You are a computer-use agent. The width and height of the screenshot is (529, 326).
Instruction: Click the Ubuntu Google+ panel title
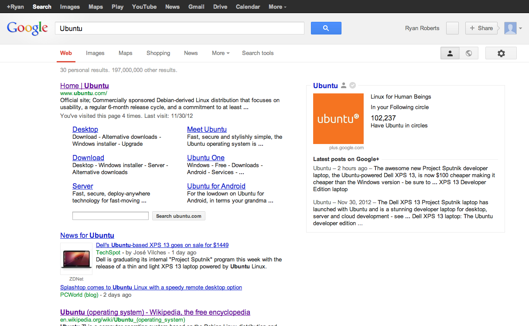[x=325, y=86]
